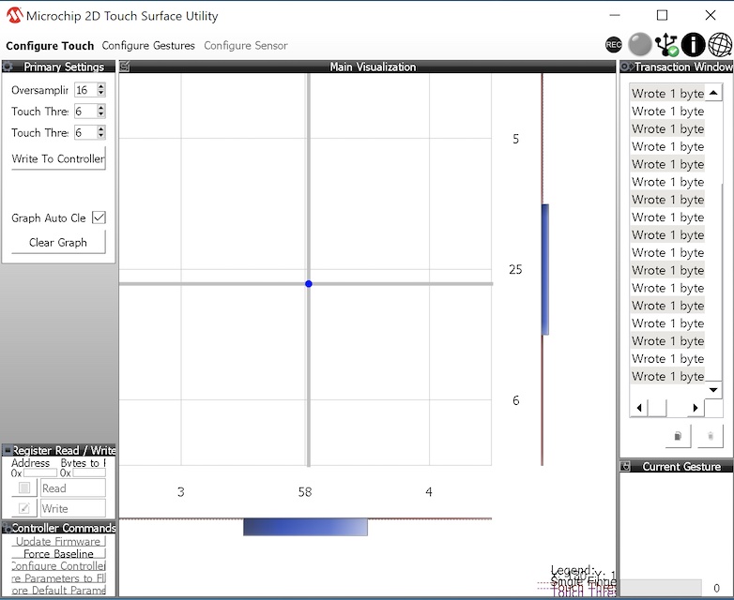Click the Clear Graph button
The image size is (734, 600).
coord(58,242)
